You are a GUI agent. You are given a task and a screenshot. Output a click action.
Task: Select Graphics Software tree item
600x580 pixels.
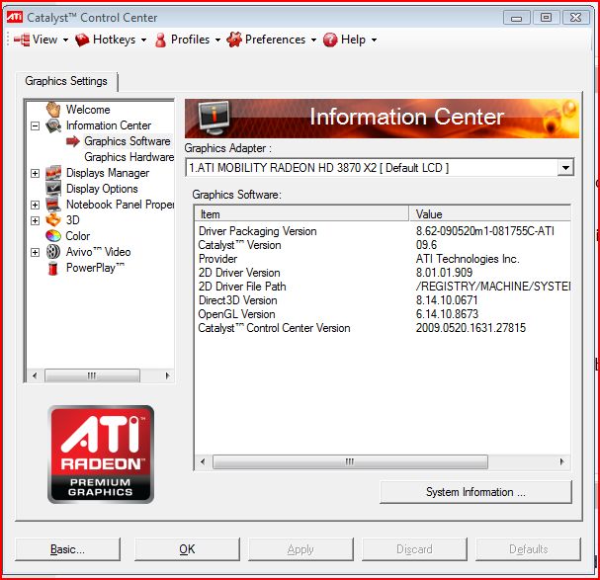click(128, 141)
